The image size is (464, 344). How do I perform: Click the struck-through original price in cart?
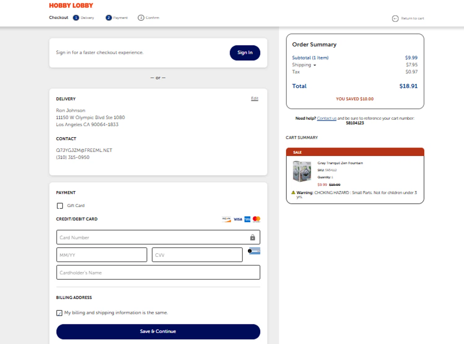click(334, 185)
